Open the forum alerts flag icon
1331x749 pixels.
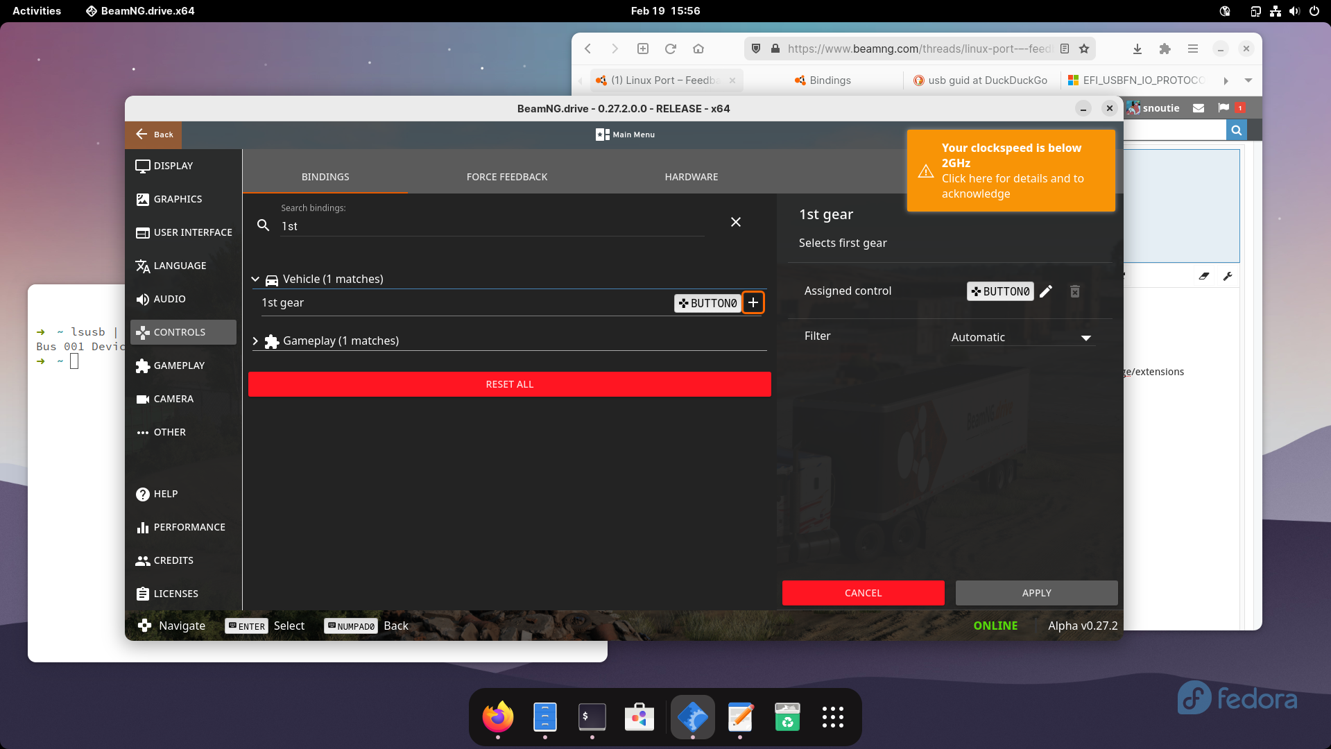click(1223, 107)
